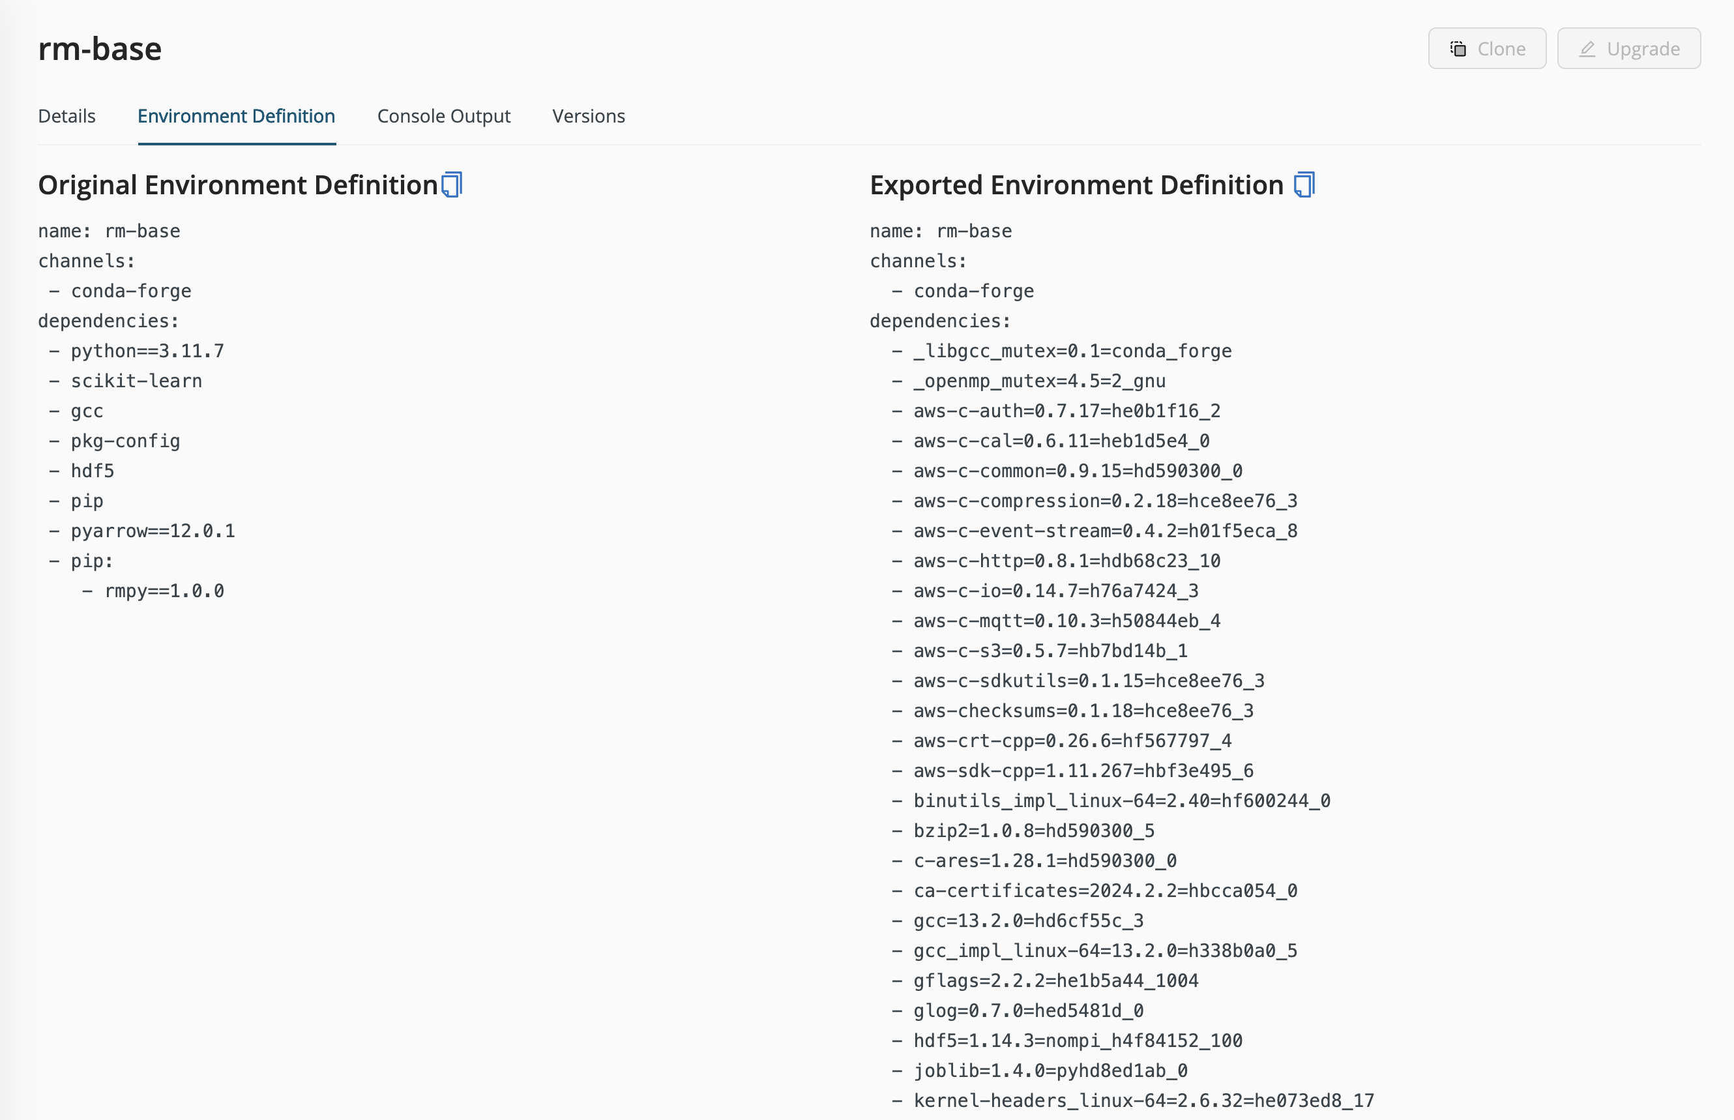Click the aws-c-io=0.14.7 line
Screen dimensions: 1734x1120
pos(1045,591)
